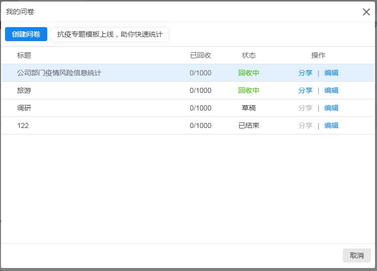
Task: Click the 回收中 status of 旅游
Action: click(x=249, y=90)
